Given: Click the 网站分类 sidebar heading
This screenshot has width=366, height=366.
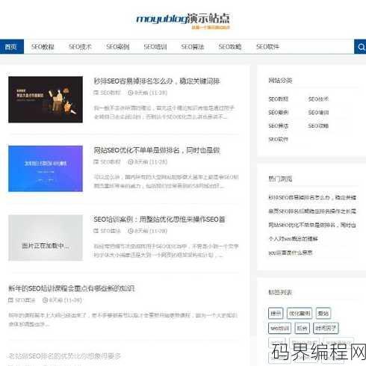Looking at the screenshot, I should (x=280, y=81).
